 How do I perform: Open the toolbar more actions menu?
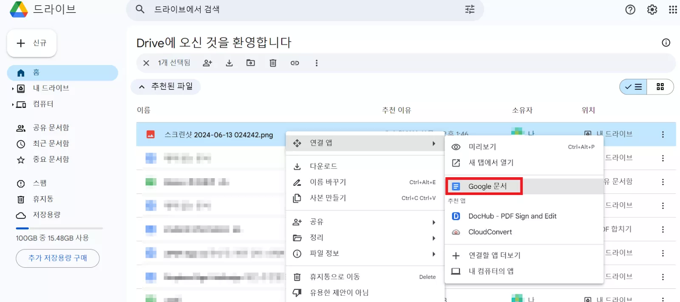(316, 63)
